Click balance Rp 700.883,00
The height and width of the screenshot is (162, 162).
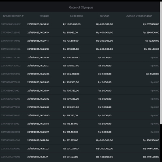tap(71, 58)
